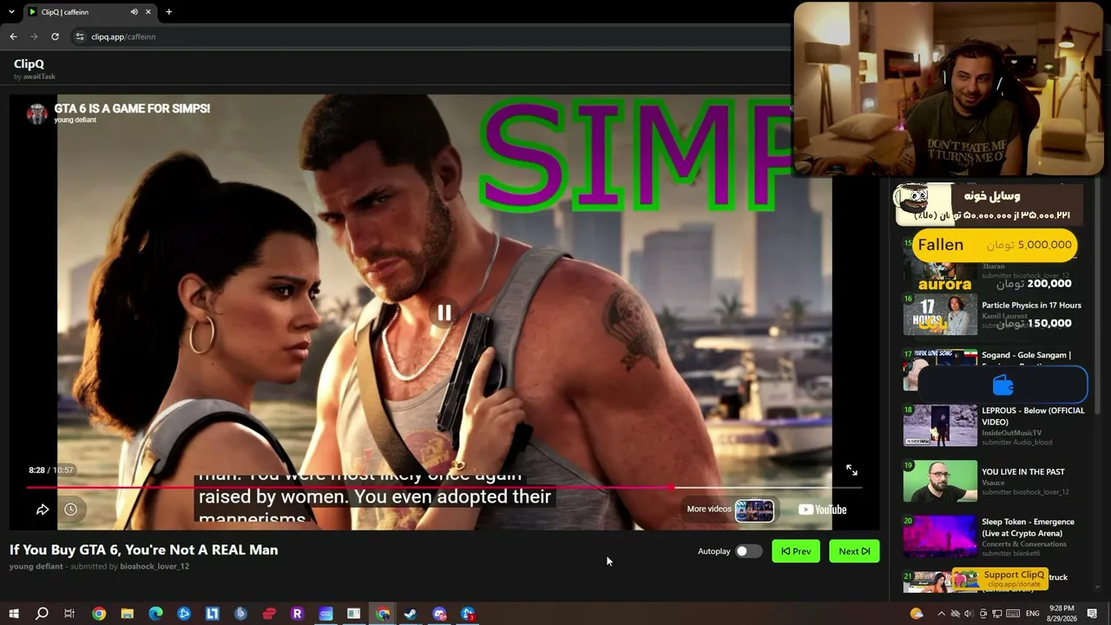Reload the page with the refresh icon
This screenshot has height=625, width=1111.
click(55, 36)
